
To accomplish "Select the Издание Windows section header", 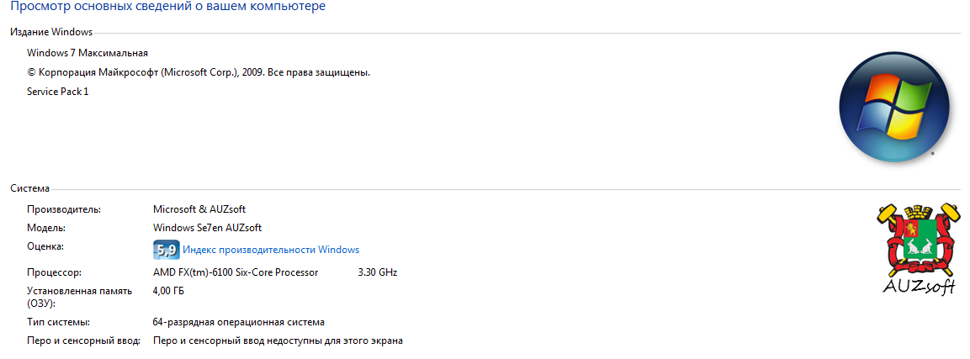I will point(51,32).
